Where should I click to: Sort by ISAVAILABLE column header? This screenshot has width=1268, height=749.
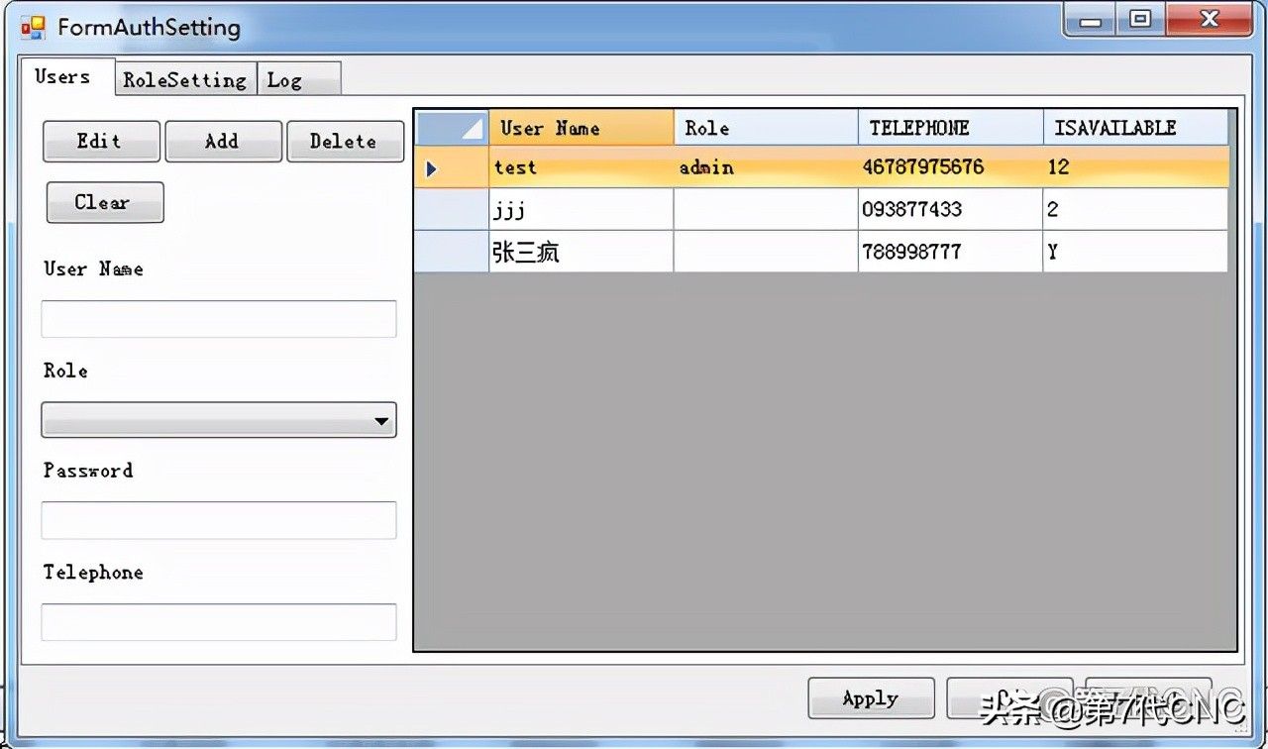1136,128
